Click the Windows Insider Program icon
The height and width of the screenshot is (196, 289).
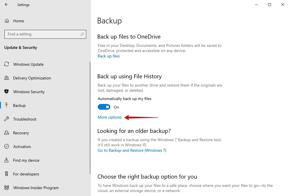7,188
